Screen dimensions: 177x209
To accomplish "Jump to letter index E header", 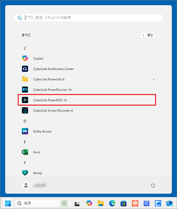I will click(x=25, y=142).
